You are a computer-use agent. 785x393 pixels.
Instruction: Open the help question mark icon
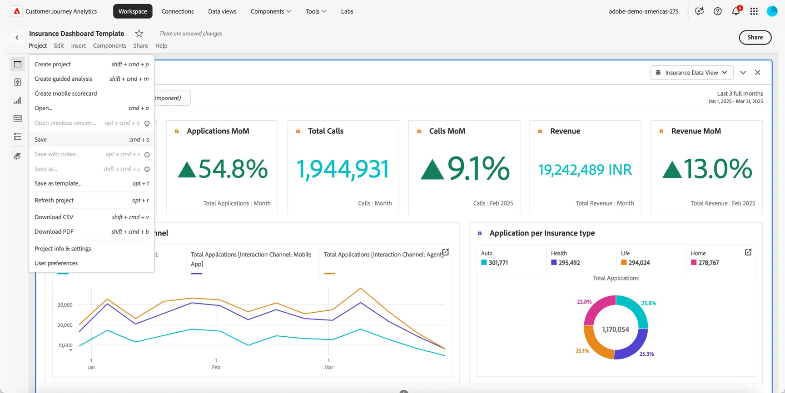pos(718,11)
